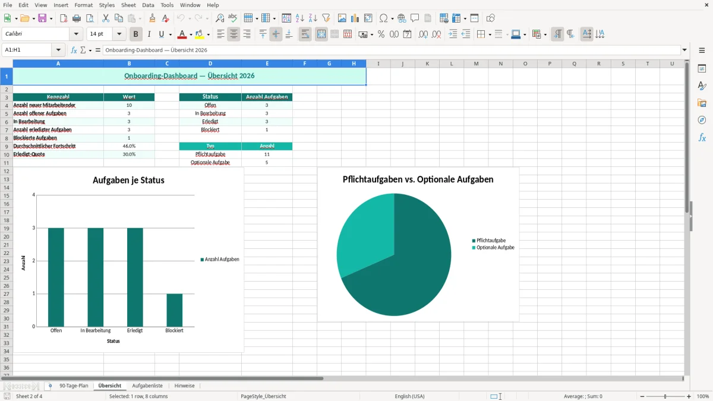
Task: Switch to the Aufgabenliste sheet tab
Action: point(147,386)
